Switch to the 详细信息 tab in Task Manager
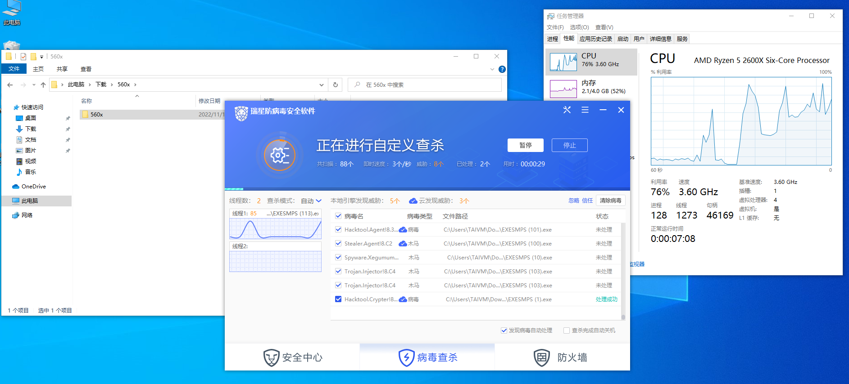 661,39
